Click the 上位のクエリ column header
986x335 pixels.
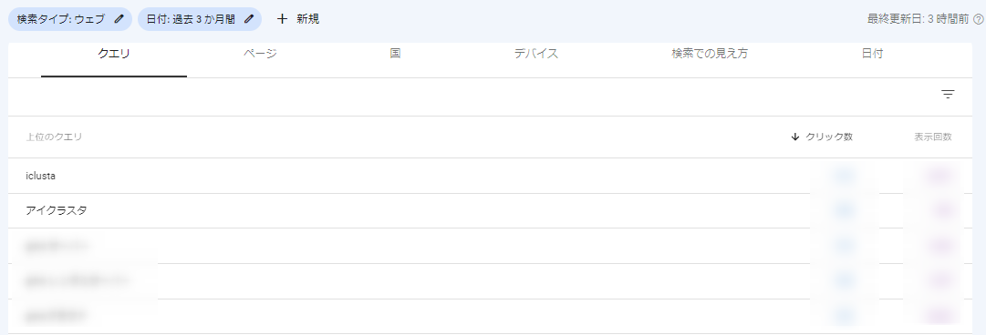pos(54,137)
